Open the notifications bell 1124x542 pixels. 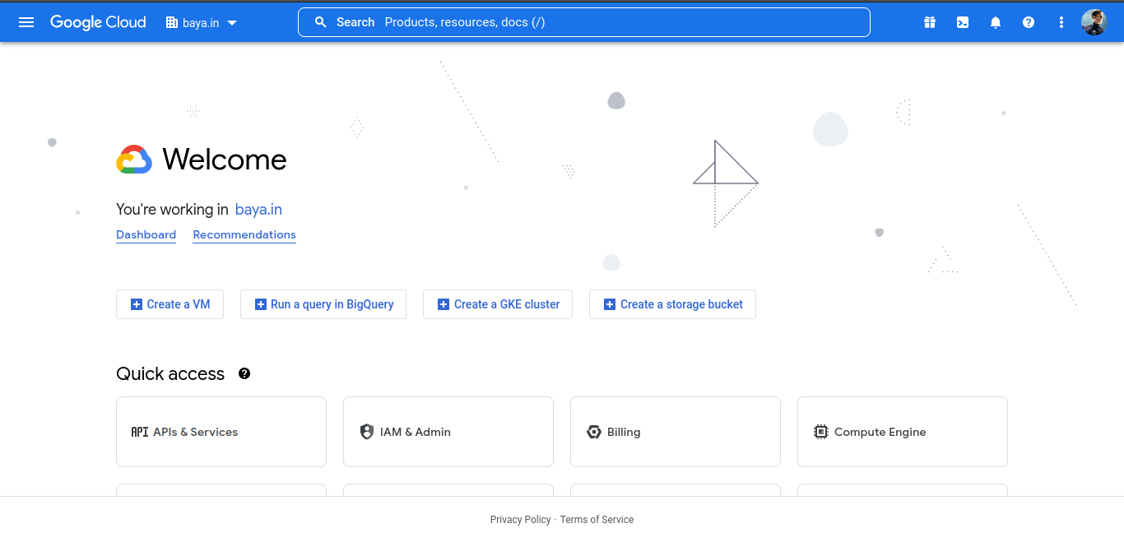(996, 22)
